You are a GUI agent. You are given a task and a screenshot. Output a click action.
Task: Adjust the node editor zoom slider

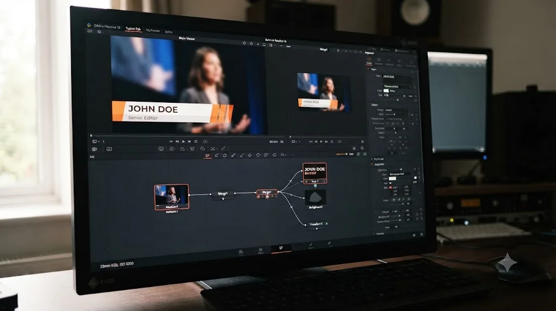click(342, 154)
